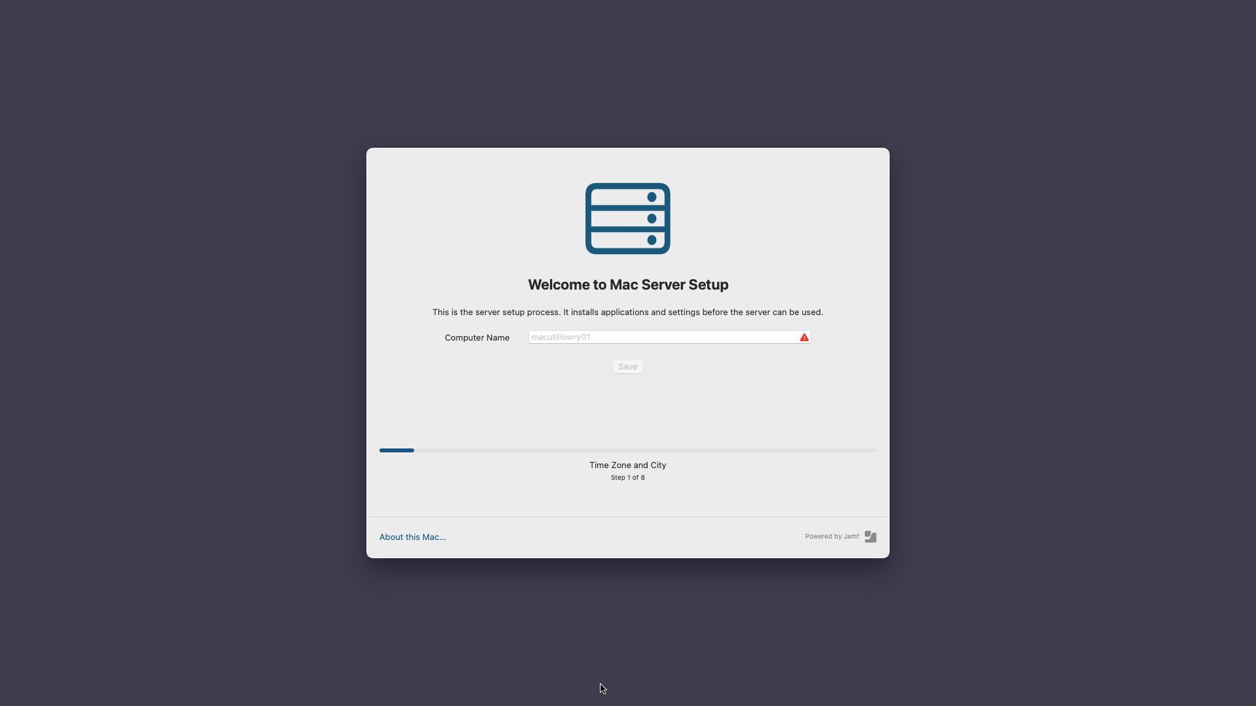
Task: Click the Welcome to Mac Server Setup heading
Action: 627,284
